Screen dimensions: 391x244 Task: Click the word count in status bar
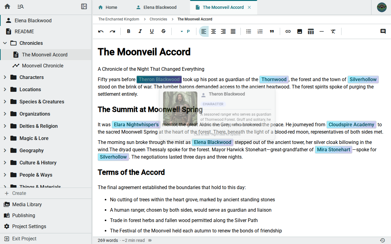pos(108,240)
